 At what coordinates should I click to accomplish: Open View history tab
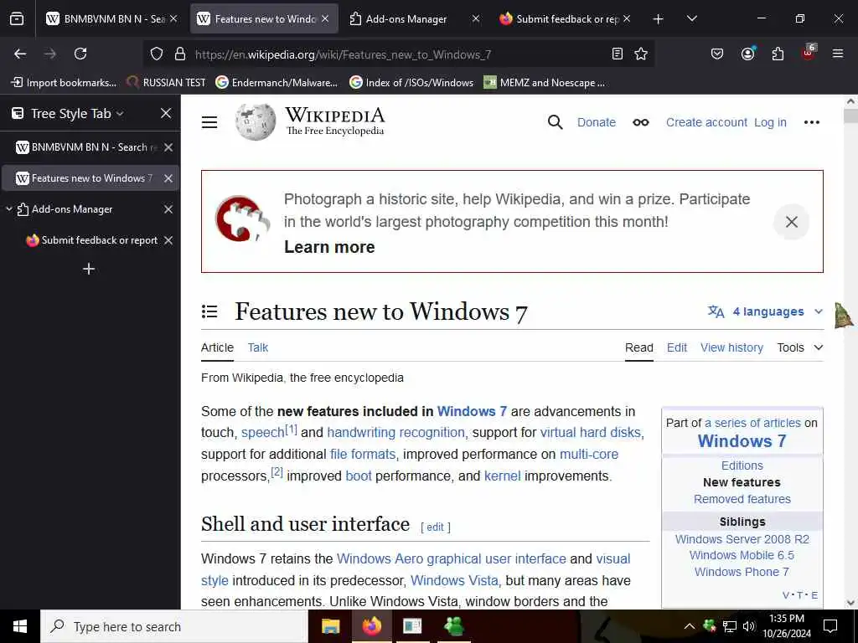point(731,347)
